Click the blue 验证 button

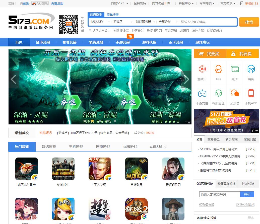[x=247, y=194]
